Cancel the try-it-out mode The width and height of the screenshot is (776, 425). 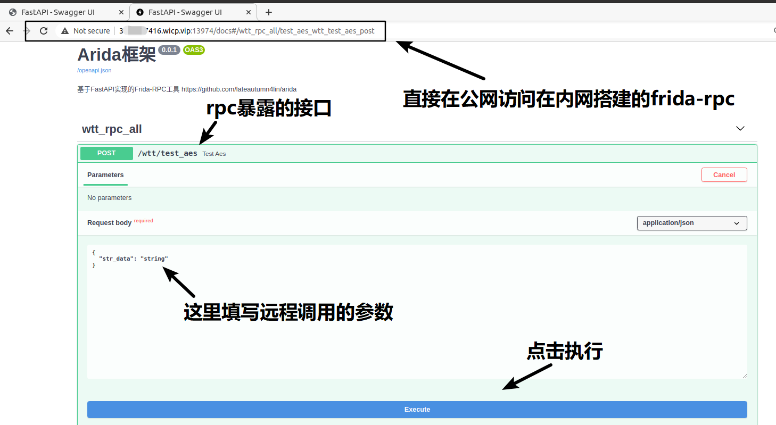point(724,175)
